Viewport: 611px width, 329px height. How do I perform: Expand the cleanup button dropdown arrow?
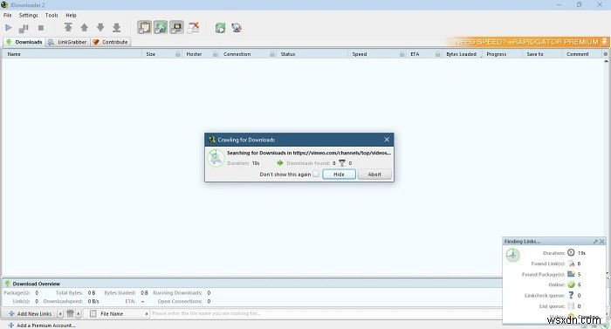coord(79,313)
